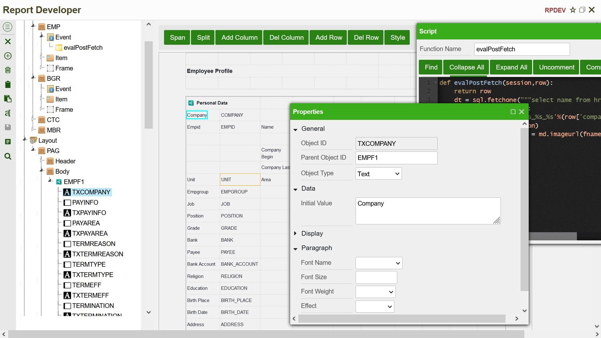The image size is (601, 338).
Task: Click the restore window icon near RPDEV
Action: (582, 10)
